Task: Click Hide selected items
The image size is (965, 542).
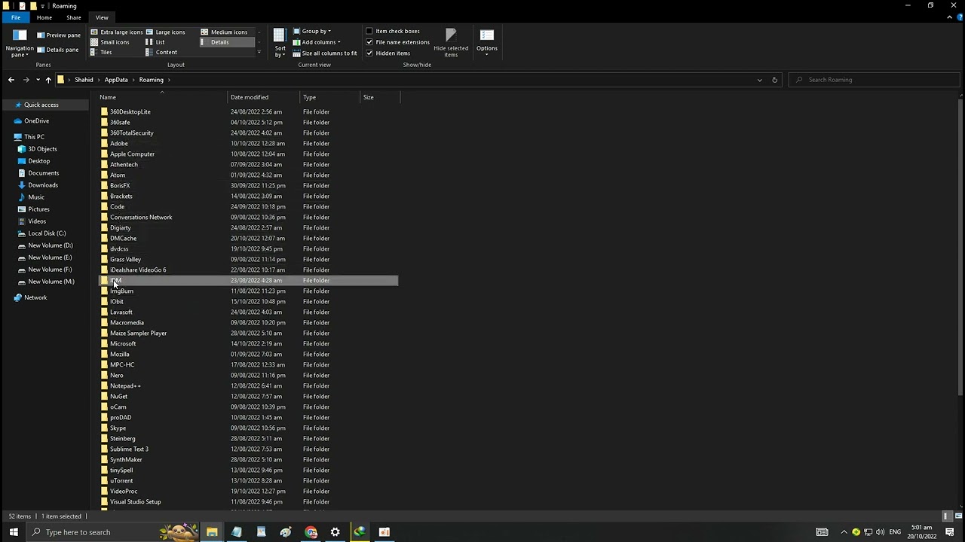Action: [451, 43]
